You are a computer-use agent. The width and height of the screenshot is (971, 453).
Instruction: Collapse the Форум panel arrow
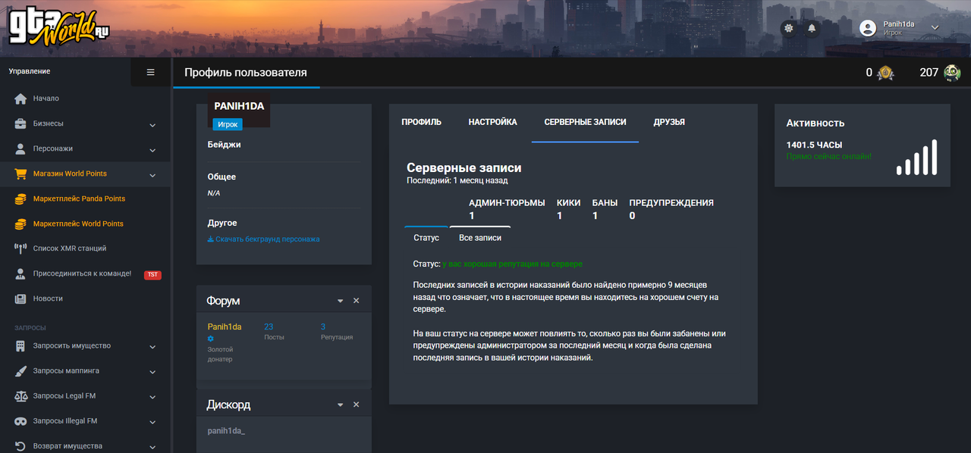point(341,301)
